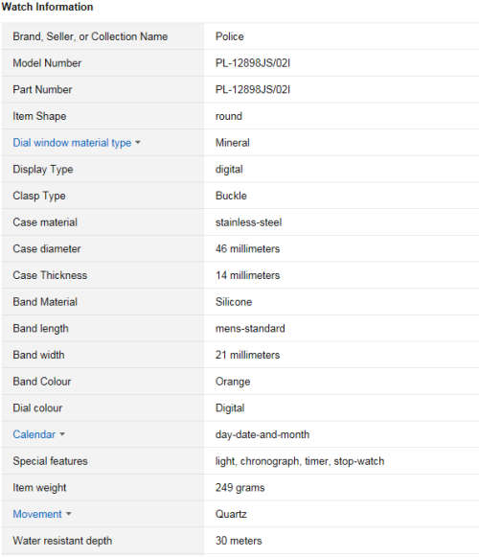Expand the arrow beside Calendar
This screenshot has width=479, height=558.
[62, 434]
